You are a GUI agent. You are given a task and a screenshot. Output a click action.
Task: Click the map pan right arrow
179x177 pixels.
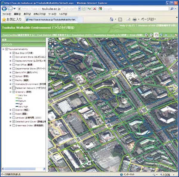pyautogui.click(x=55, y=44)
